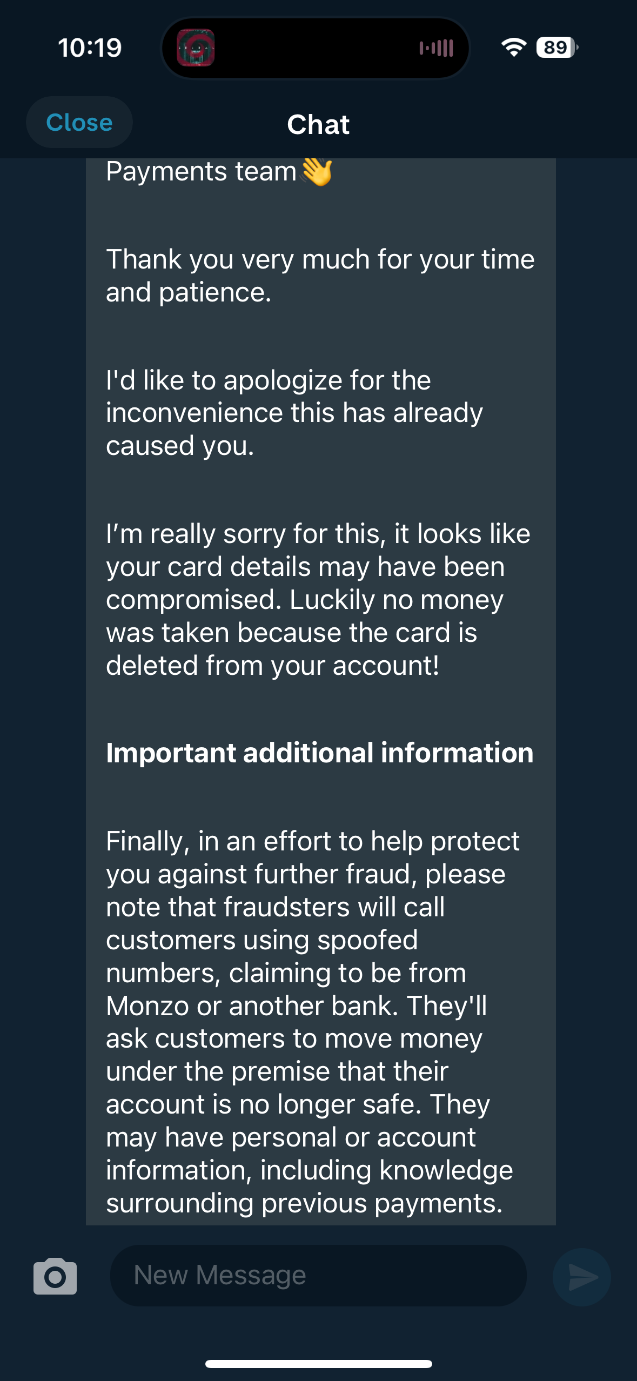Tap the card details compromised paragraph
Image resolution: width=637 pixels, height=1381 pixels.
pos(318,599)
